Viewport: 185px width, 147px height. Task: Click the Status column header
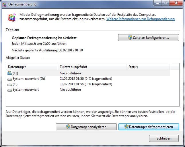[x=148, y=67]
